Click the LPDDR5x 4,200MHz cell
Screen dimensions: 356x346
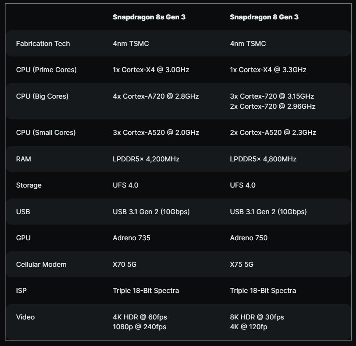146,159
